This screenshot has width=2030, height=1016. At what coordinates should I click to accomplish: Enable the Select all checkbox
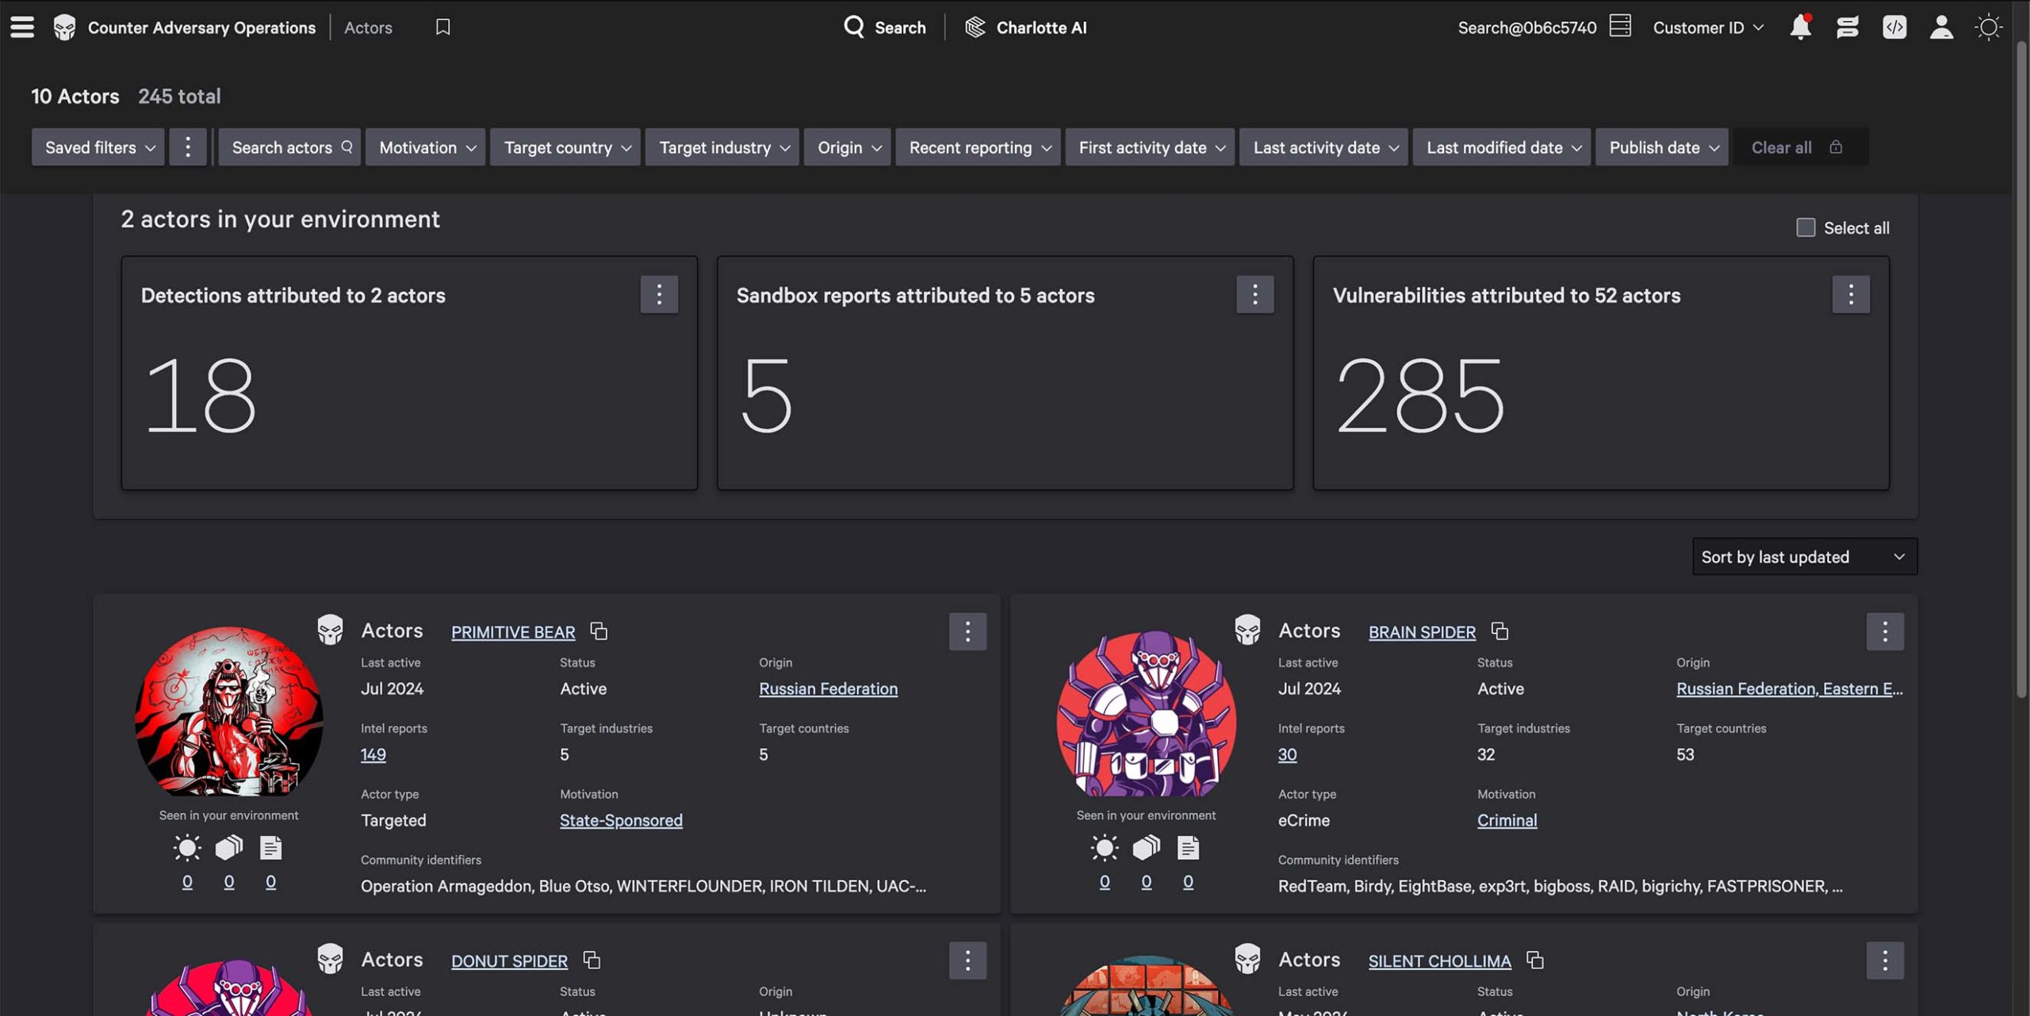[x=1806, y=227]
